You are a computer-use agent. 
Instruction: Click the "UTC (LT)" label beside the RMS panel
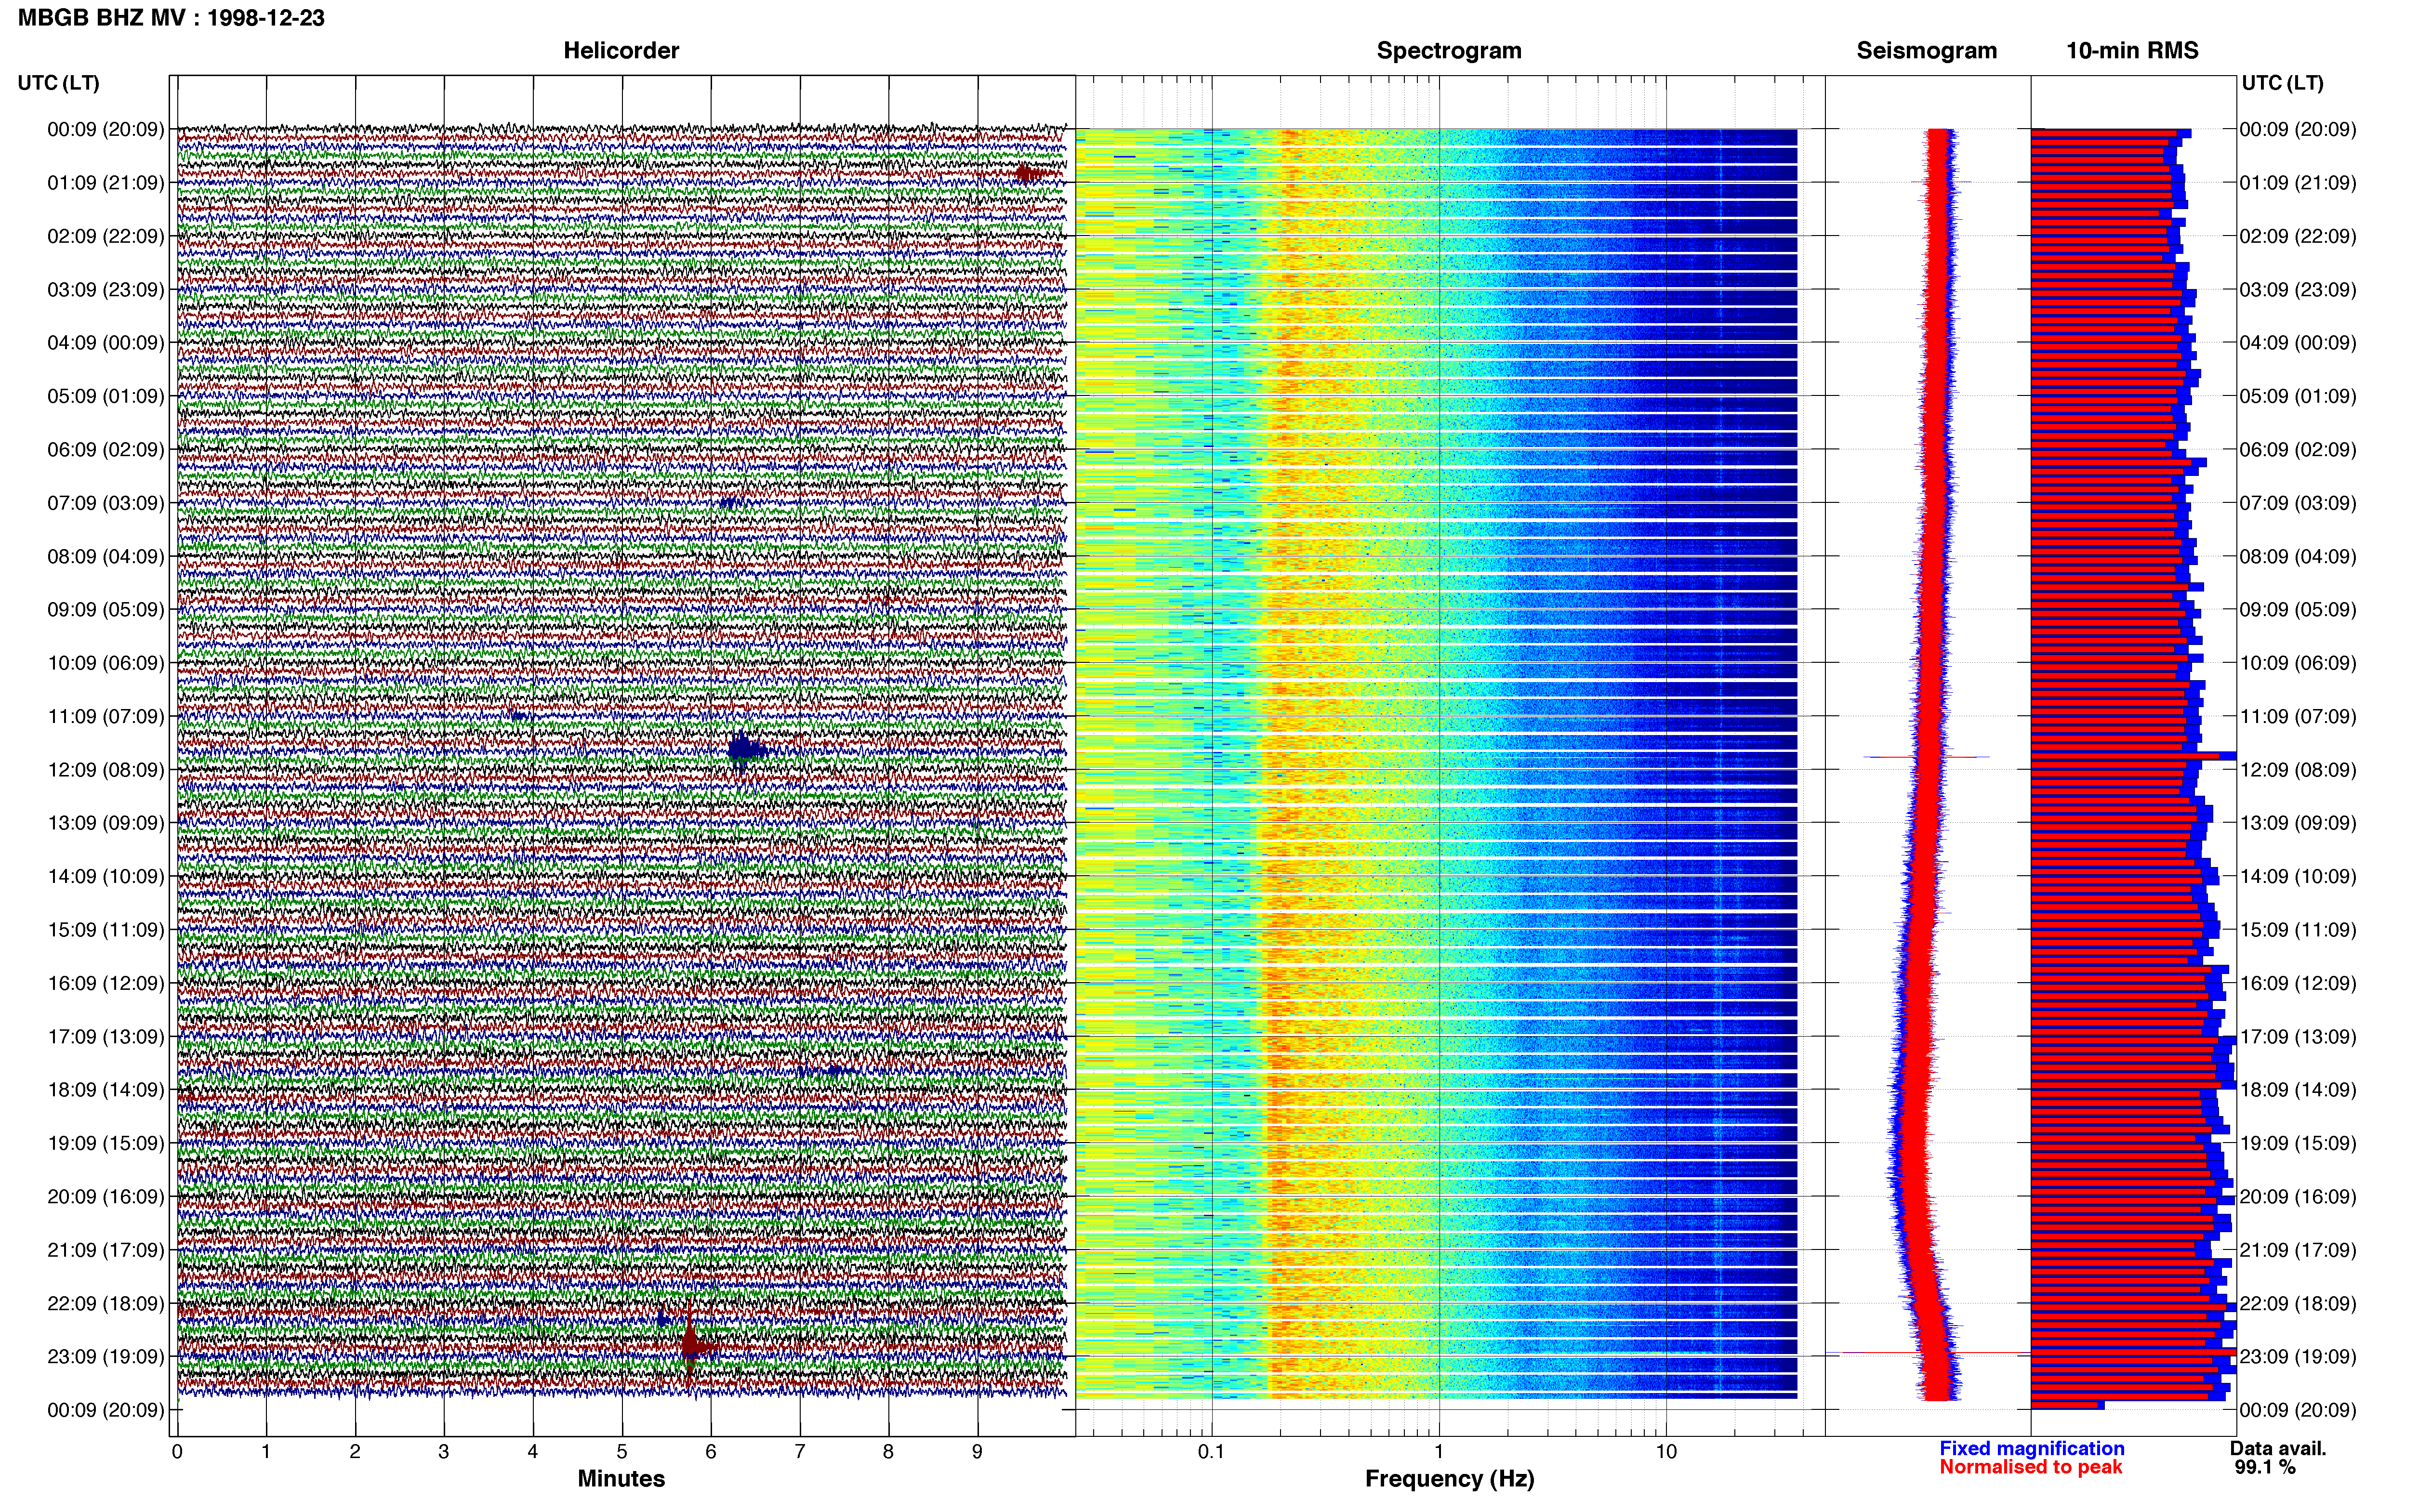coord(2282,83)
